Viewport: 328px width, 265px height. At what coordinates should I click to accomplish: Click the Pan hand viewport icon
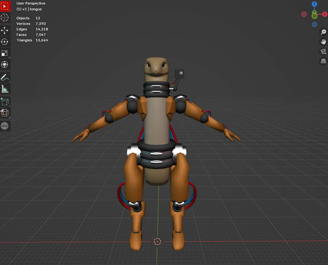coord(323,42)
